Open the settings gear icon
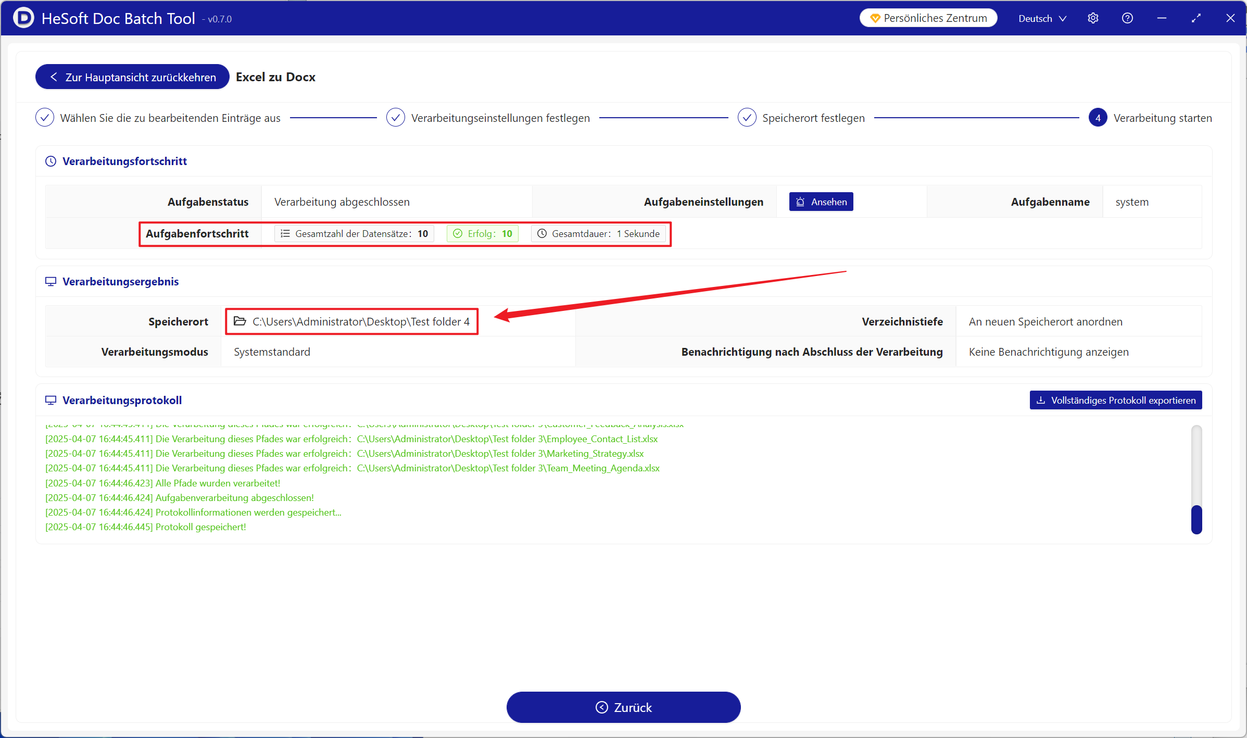The width and height of the screenshot is (1247, 738). 1093,18
